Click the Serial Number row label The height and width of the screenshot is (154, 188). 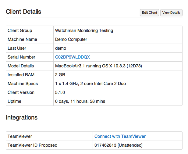coord(21,57)
